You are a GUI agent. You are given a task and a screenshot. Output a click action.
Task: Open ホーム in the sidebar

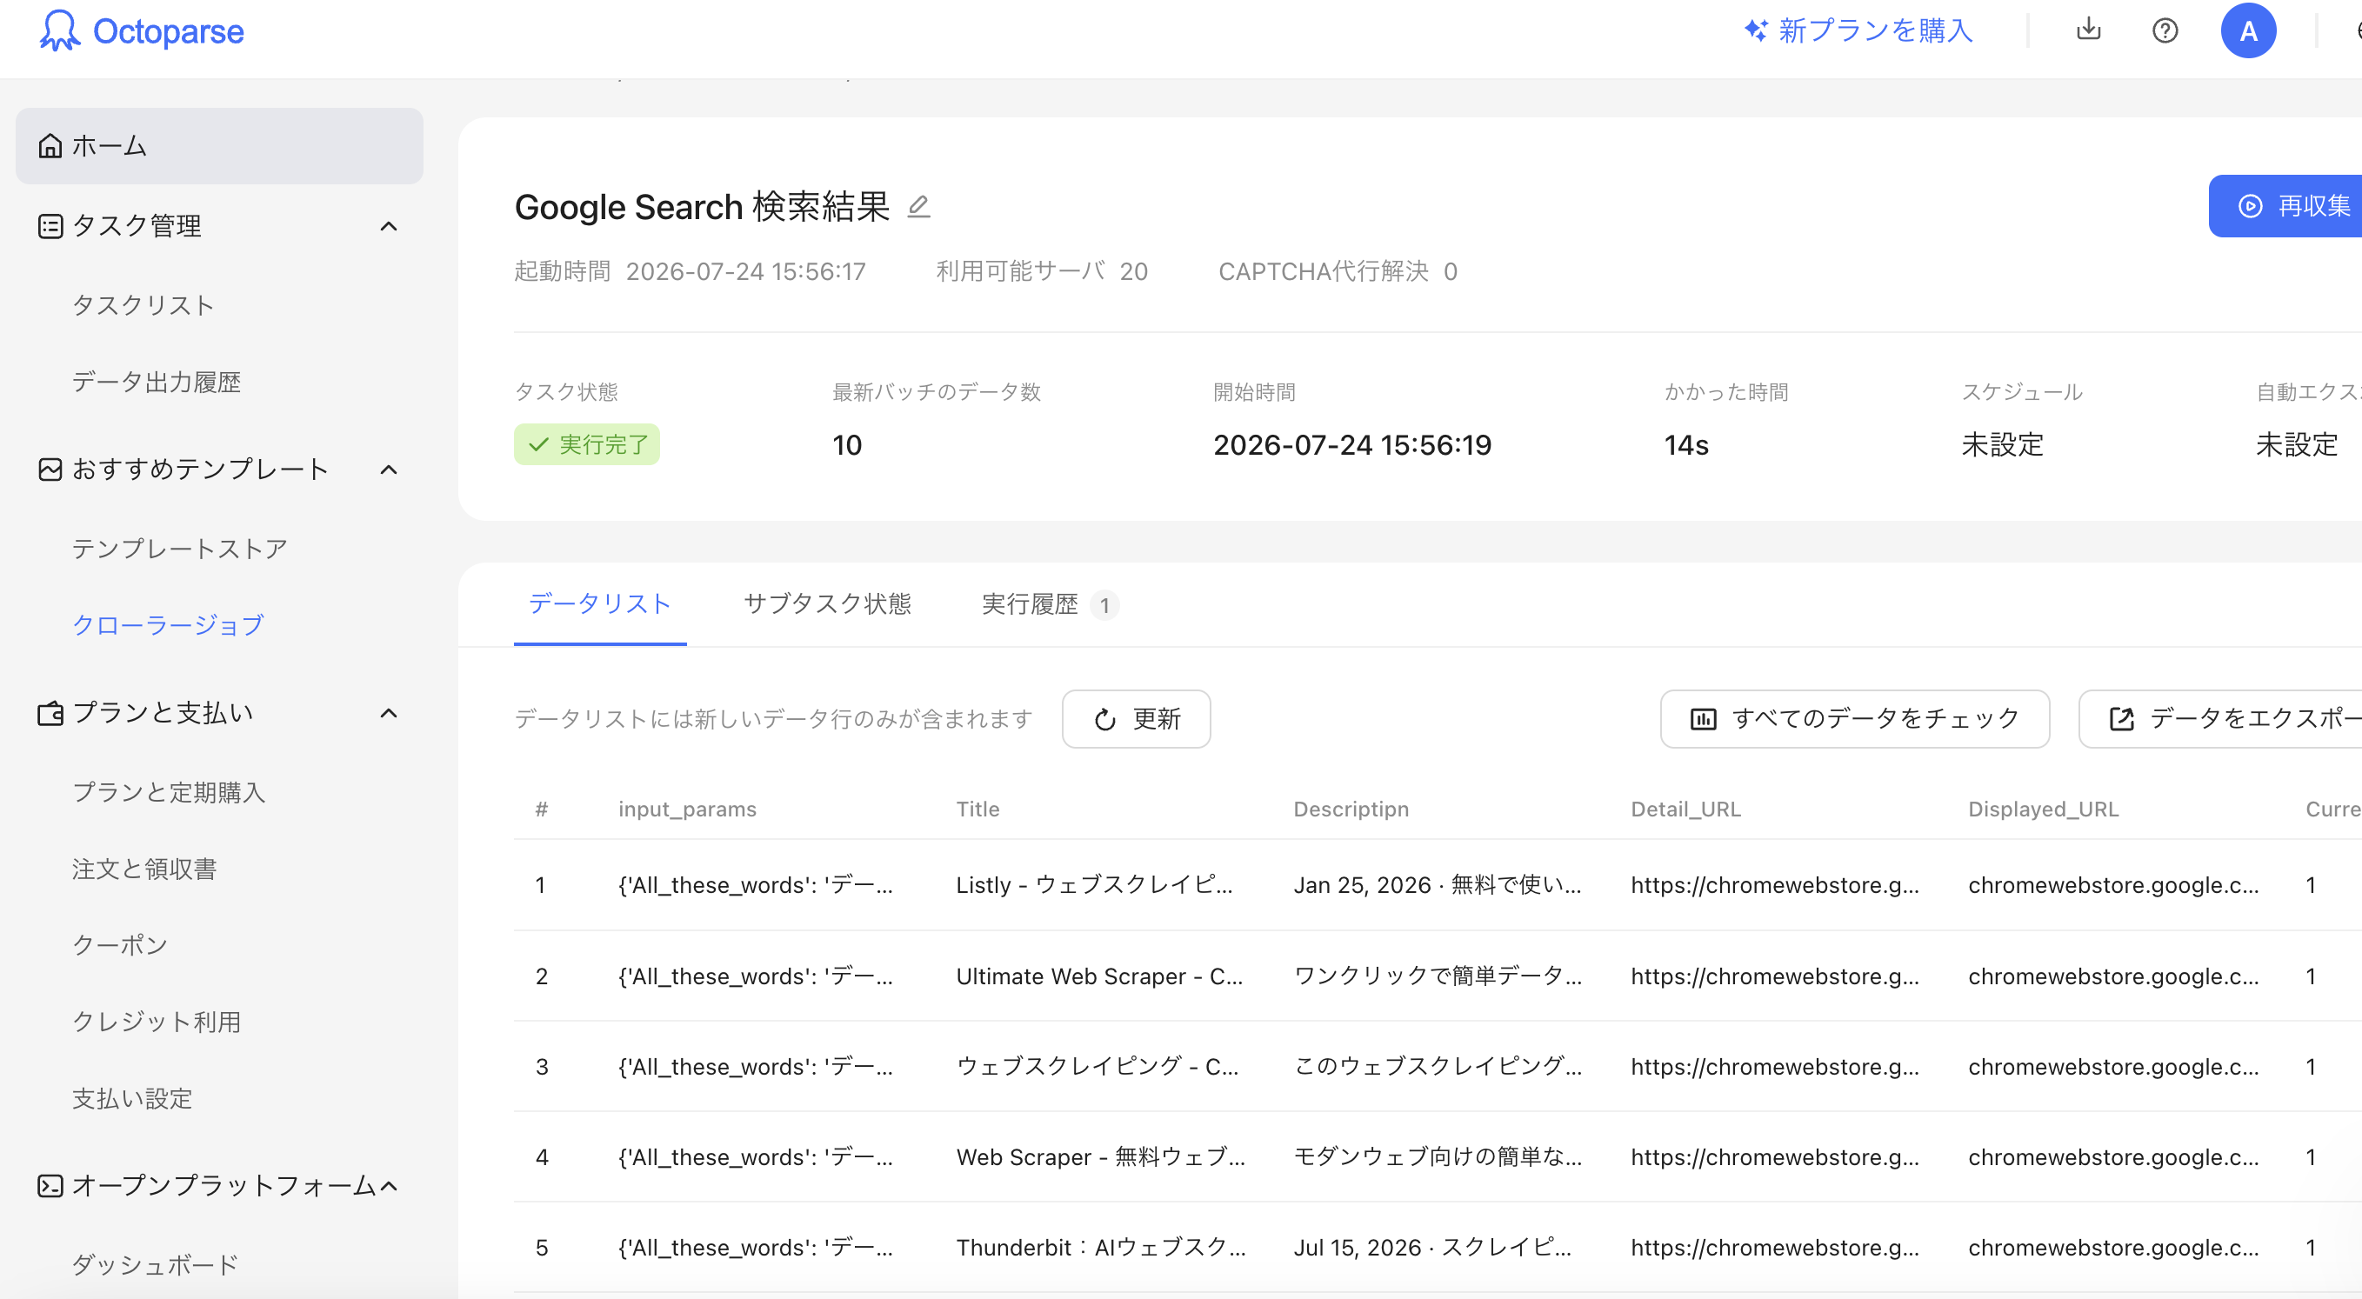point(219,146)
